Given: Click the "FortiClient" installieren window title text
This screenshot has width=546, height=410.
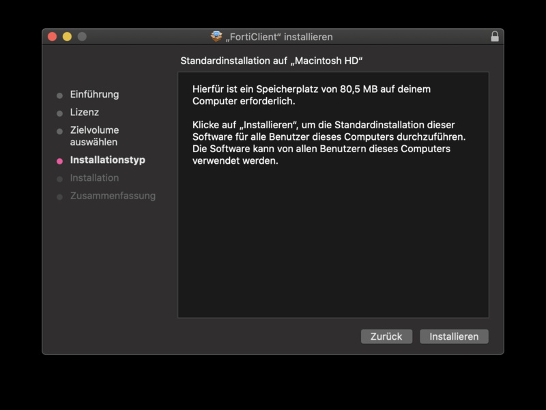Looking at the screenshot, I should [x=280, y=37].
